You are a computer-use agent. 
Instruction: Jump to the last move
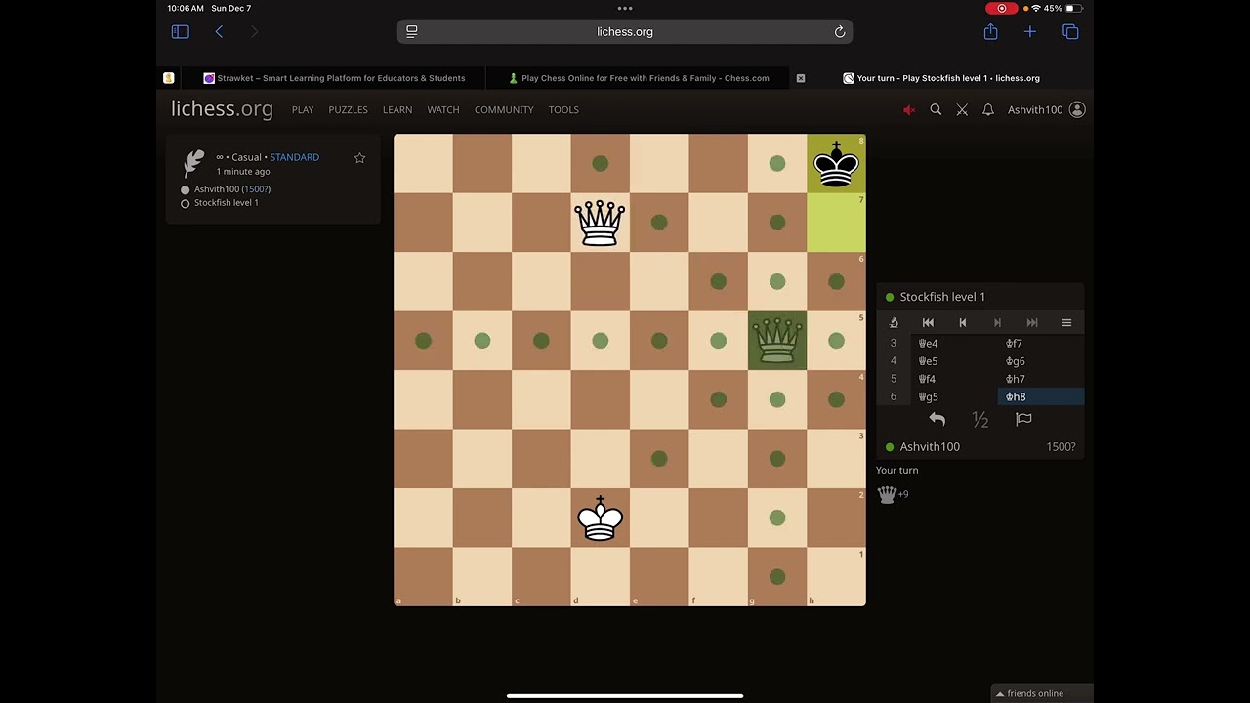click(x=1032, y=322)
